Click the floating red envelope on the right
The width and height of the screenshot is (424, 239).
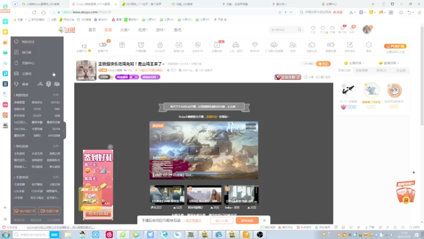click(x=405, y=192)
